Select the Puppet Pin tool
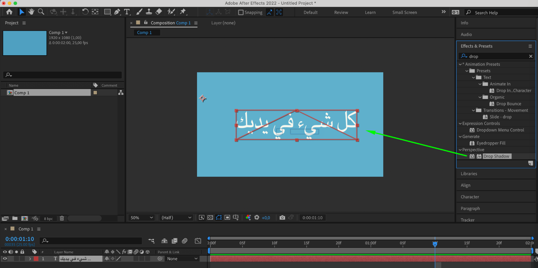The height and width of the screenshot is (268, 538). click(x=183, y=12)
